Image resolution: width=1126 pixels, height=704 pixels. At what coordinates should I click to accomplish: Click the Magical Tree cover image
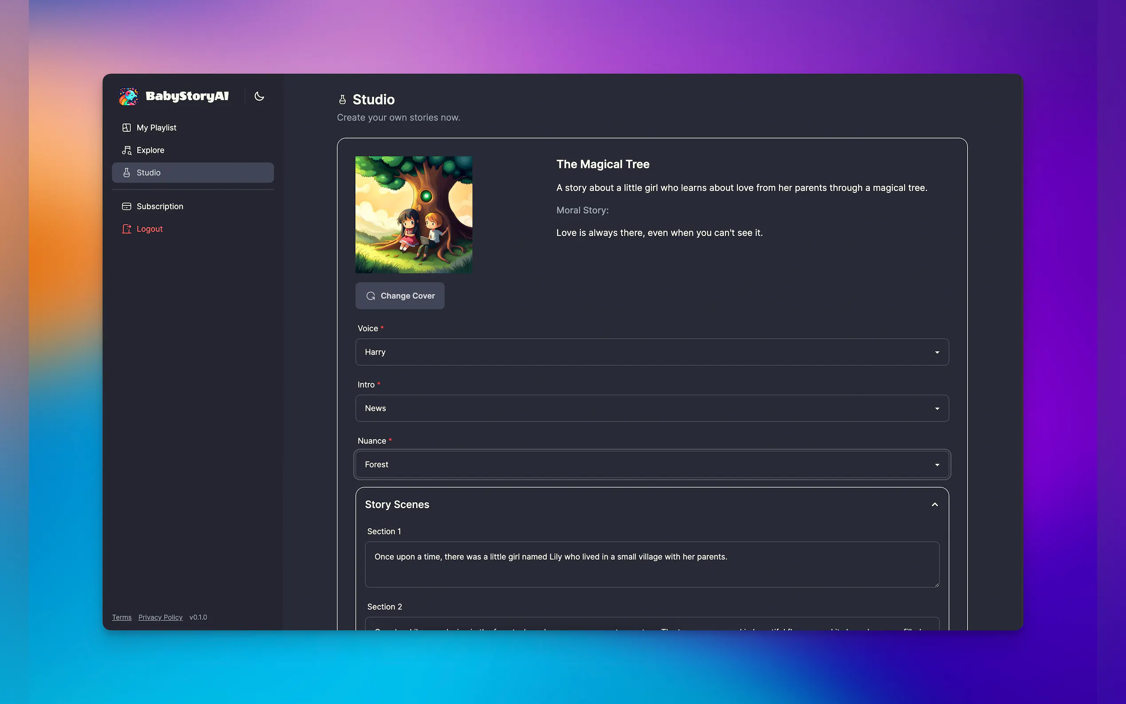414,215
